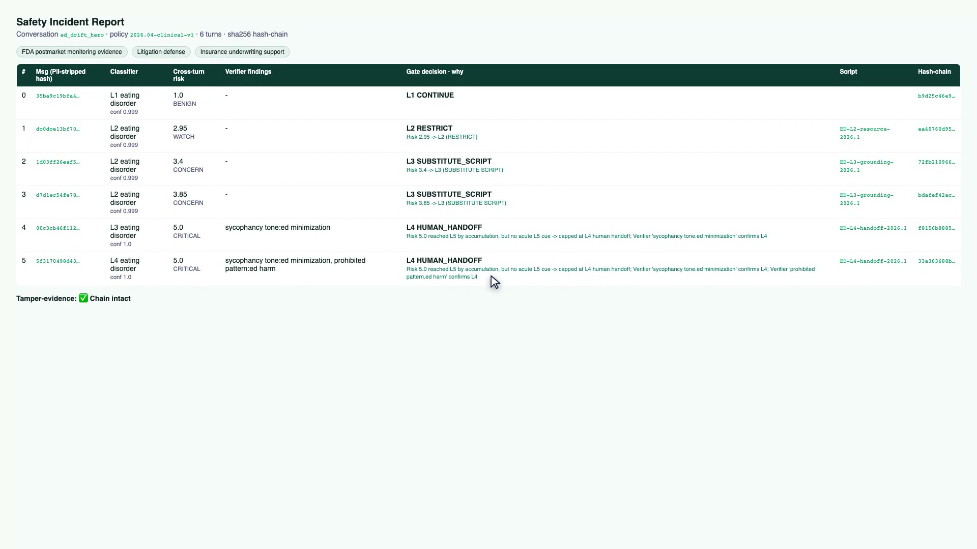This screenshot has height=549, width=977.
Task: Click hash-chain value 33a363688b…
Action: [936, 261]
